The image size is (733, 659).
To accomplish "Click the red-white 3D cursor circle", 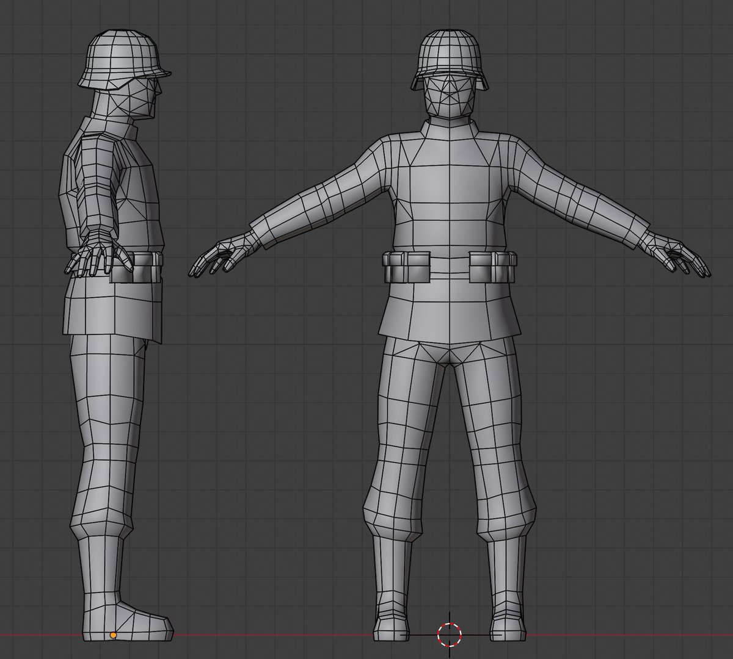I will click(450, 634).
